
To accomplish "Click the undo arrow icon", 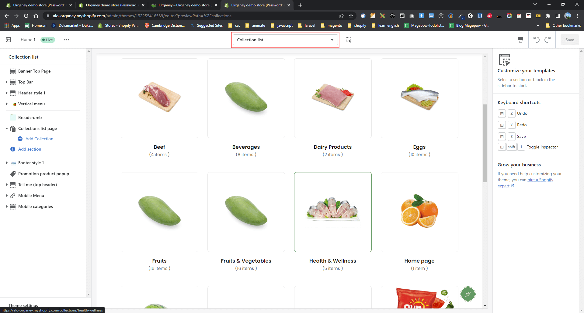I will pos(536,40).
